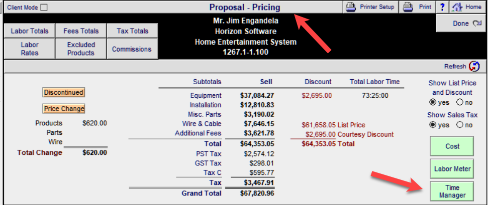Go to Home via house icon

pyautogui.click(x=457, y=7)
